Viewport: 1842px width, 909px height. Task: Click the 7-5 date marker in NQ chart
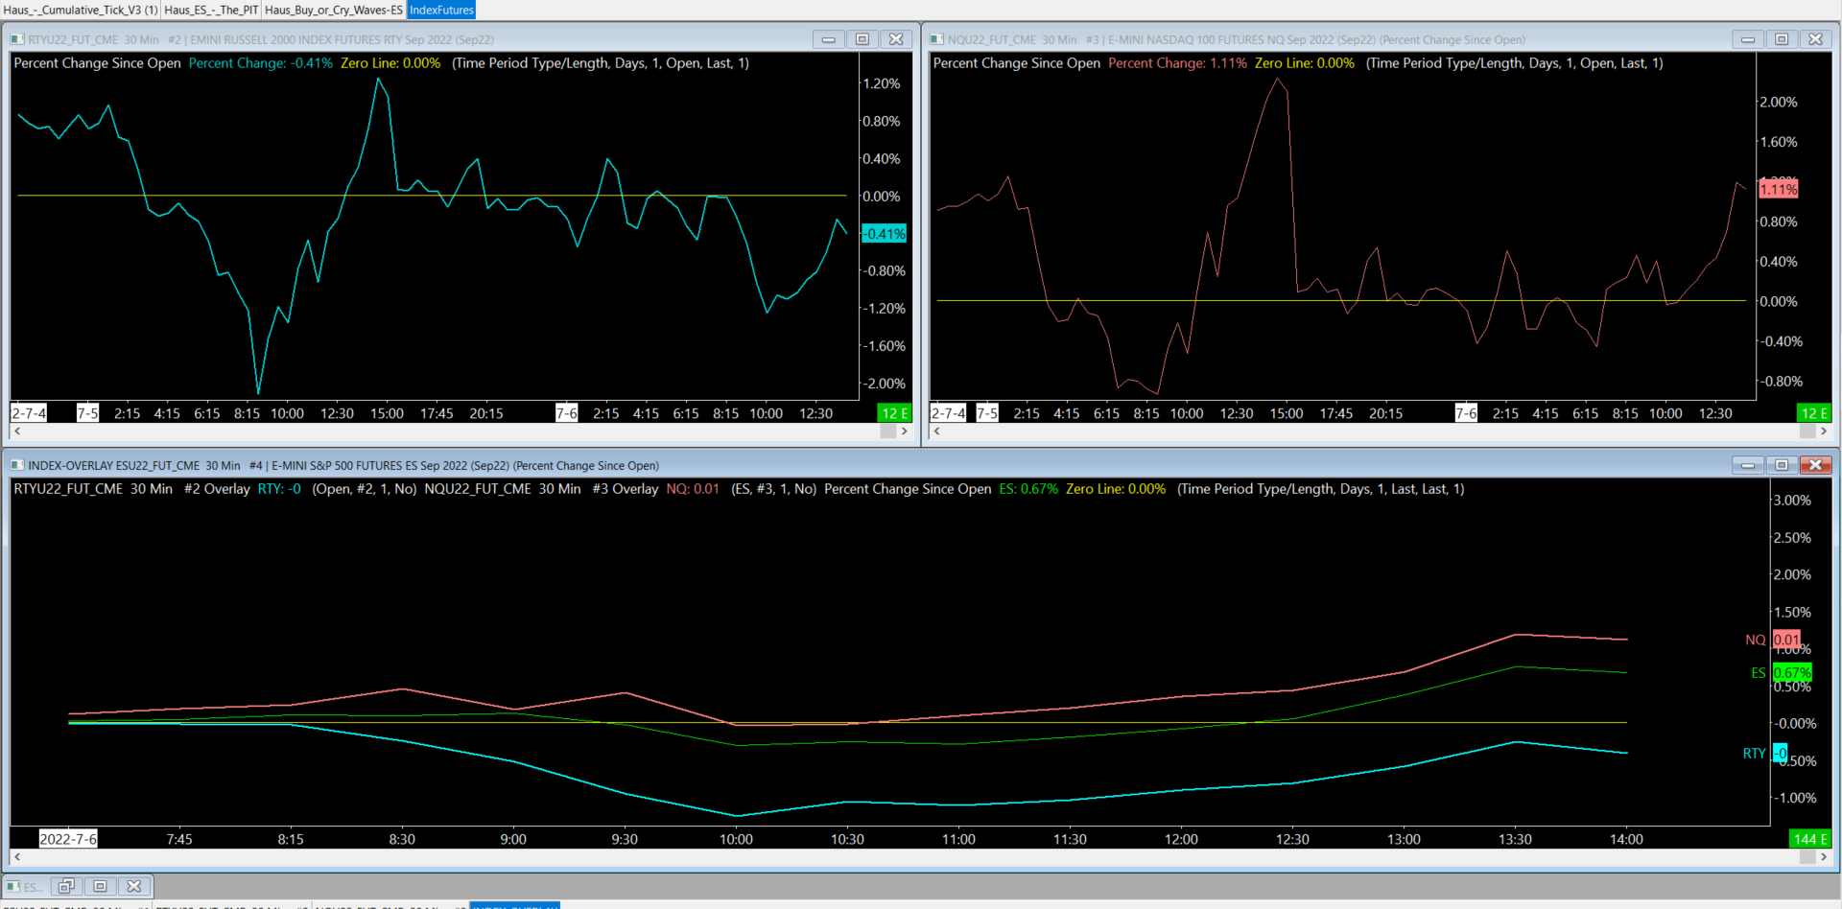coord(987,413)
